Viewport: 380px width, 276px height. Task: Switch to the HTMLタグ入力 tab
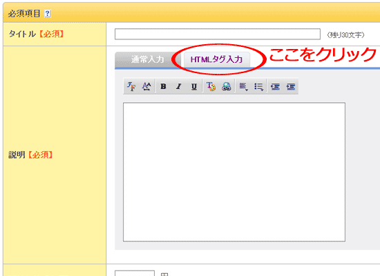pyautogui.click(x=216, y=59)
